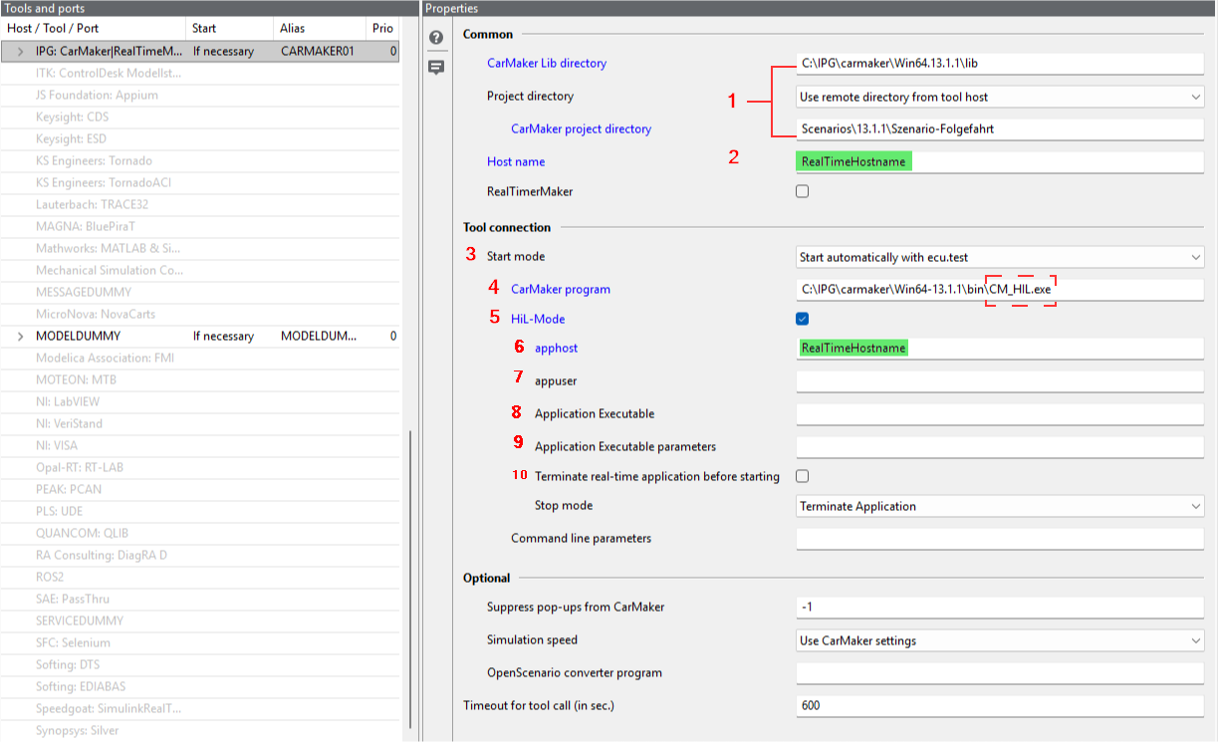
Task: Select Lauterbach: TRACE32 tool row
Action: 199,204
